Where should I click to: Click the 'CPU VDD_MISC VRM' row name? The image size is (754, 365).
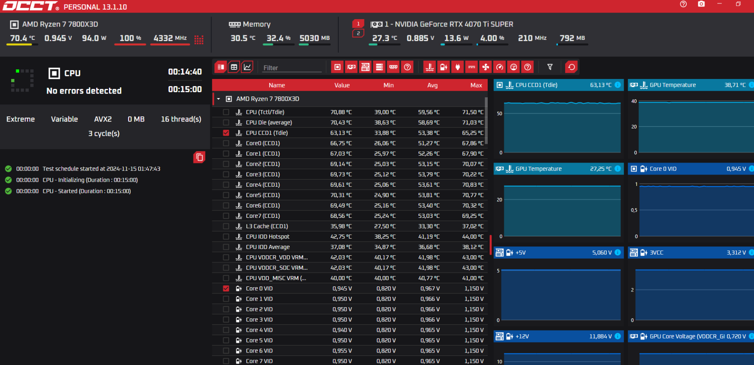tap(276, 278)
